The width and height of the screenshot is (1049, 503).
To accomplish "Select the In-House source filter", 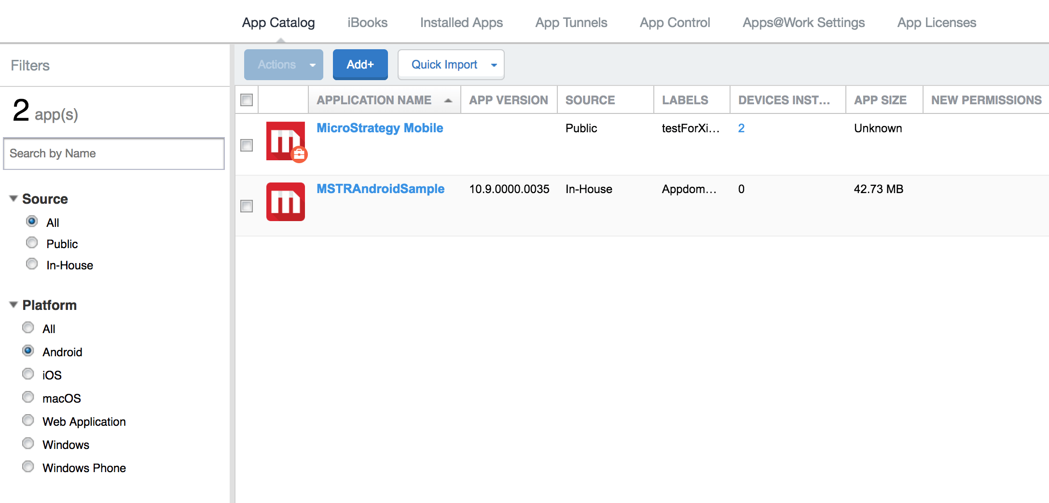I will (32, 264).
